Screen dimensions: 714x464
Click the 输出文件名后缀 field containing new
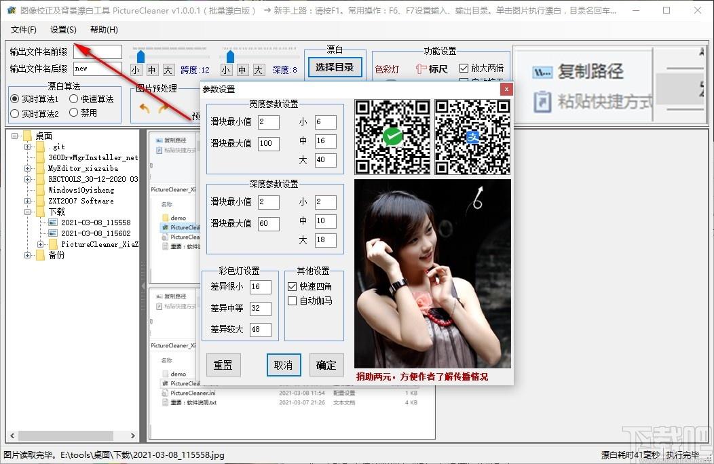[x=98, y=69]
